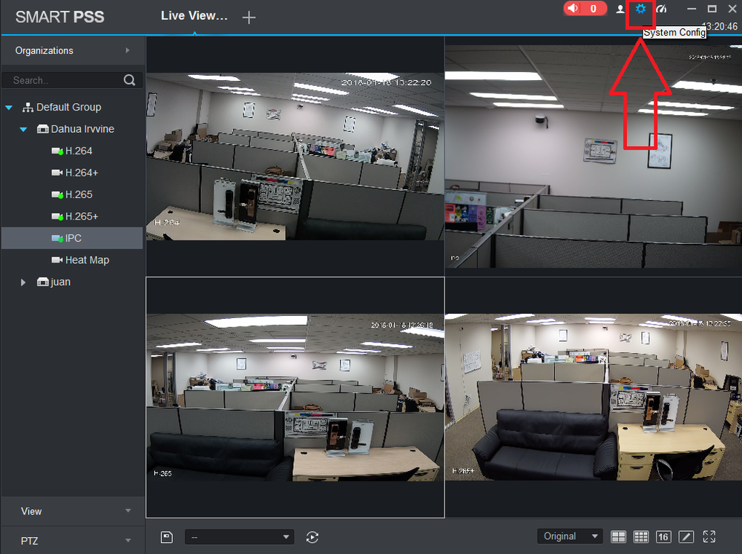Screen dimensions: 742x554
Task: Collapse the Default Group tree node
Action: click(x=8, y=108)
